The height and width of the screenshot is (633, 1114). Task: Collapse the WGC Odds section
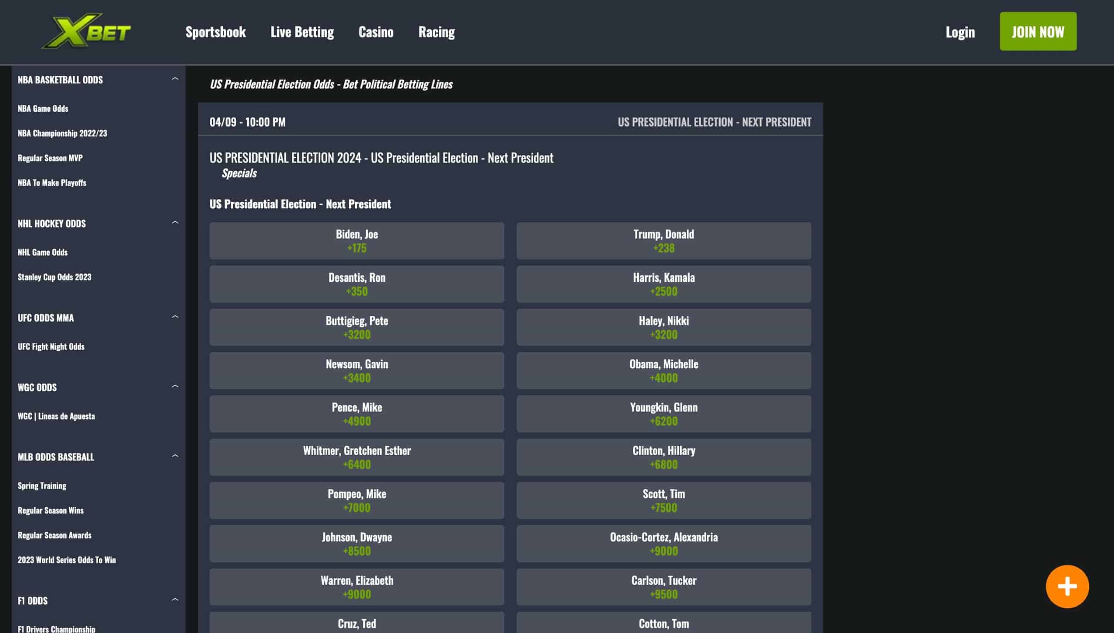[175, 387]
